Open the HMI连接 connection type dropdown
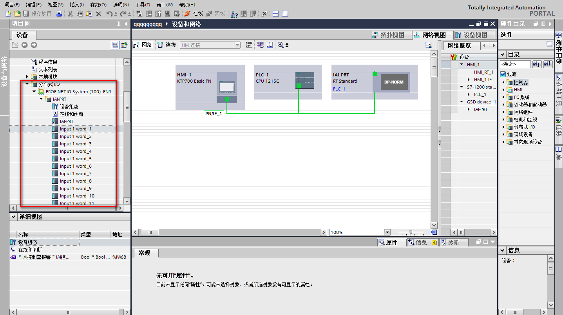The height and width of the screenshot is (315, 563). (237, 45)
